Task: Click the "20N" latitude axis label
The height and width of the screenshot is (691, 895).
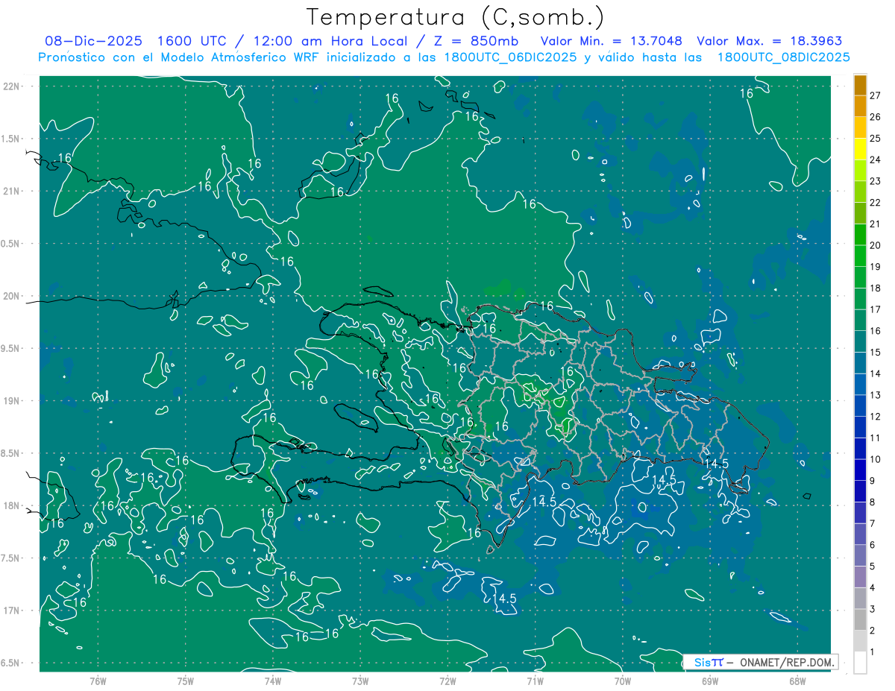Action: point(11,296)
